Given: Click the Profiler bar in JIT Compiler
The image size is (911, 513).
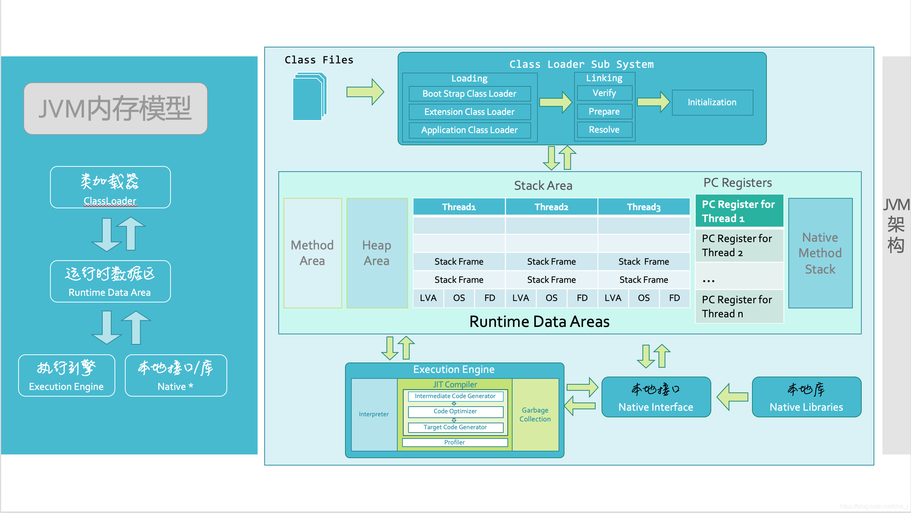Looking at the screenshot, I should [x=454, y=442].
